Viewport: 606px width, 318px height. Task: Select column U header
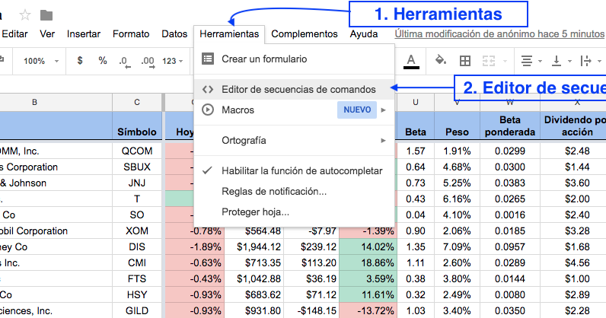[x=416, y=102]
